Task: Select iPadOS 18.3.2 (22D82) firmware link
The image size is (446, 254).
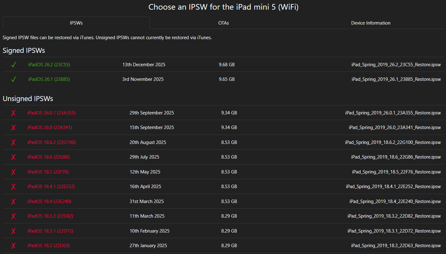Action: pyautogui.click(x=50, y=216)
